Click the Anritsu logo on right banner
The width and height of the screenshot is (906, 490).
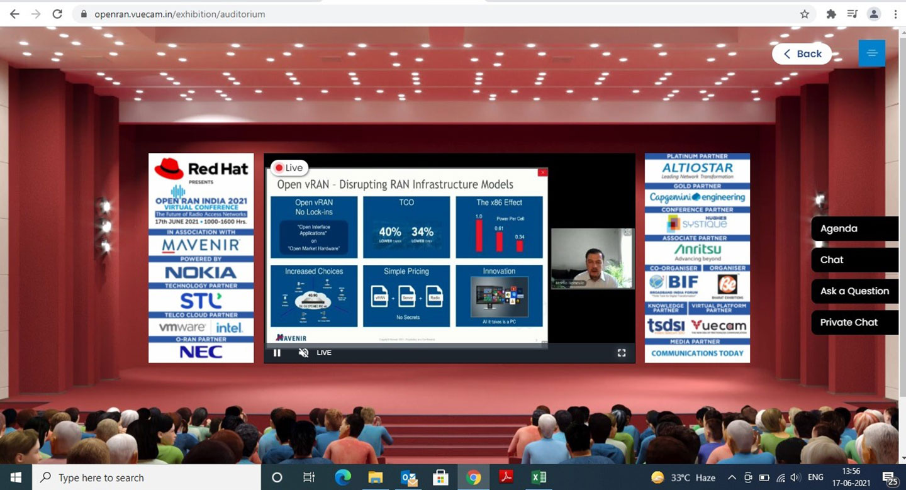click(x=698, y=251)
